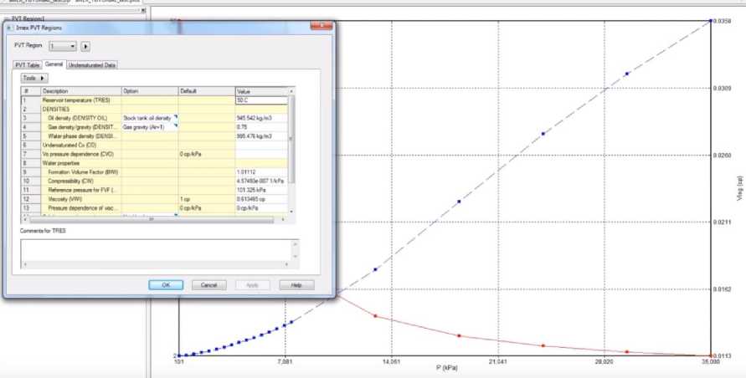Click the Help button
The height and width of the screenshot is (378, 746).
(296, 285)
